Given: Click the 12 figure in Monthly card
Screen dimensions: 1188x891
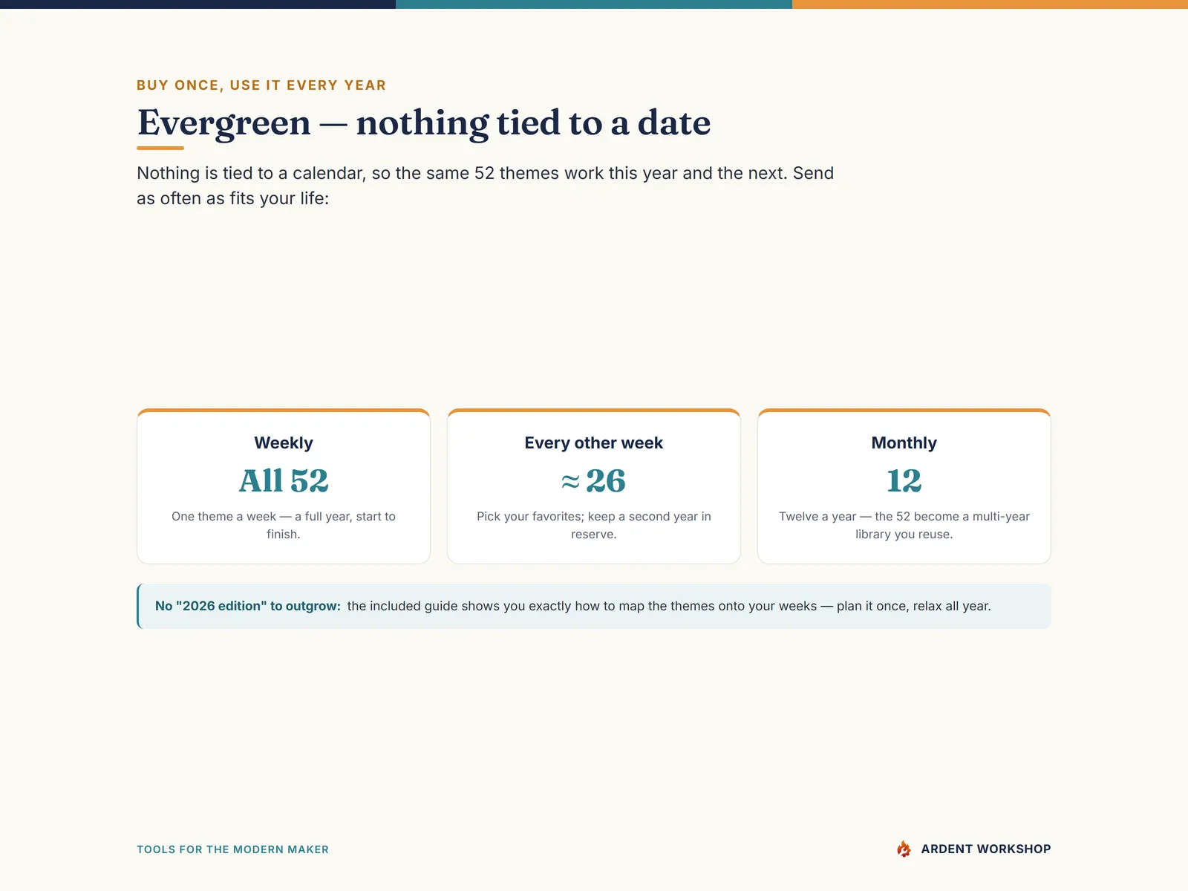Looking at the screenshot, I should tap(904, 480).
